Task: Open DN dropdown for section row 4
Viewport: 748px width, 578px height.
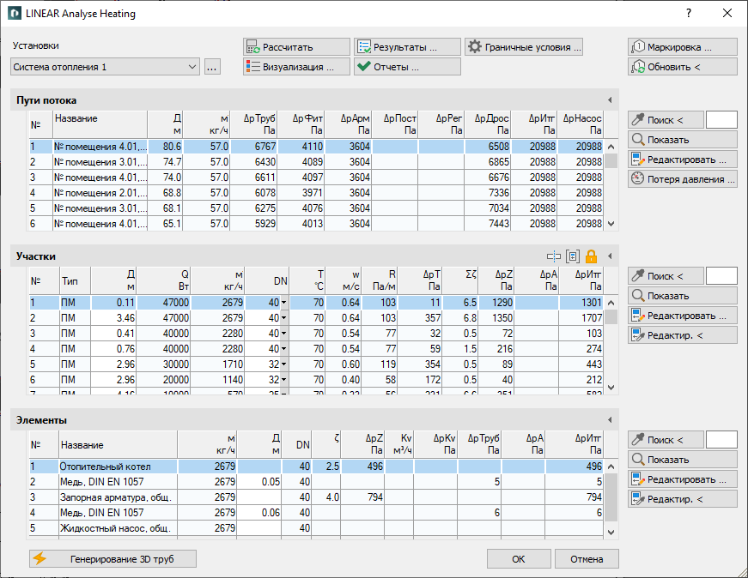Action: pyautogui.click(x=284, y=349)
